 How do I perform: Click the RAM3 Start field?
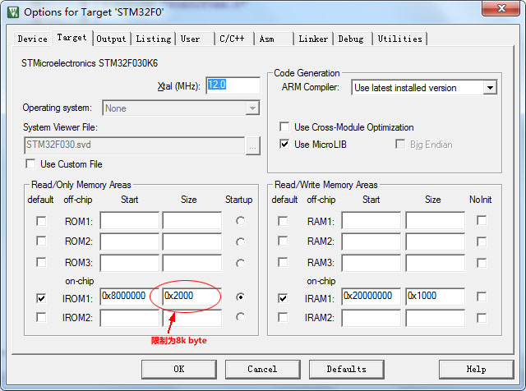point(371,263)
